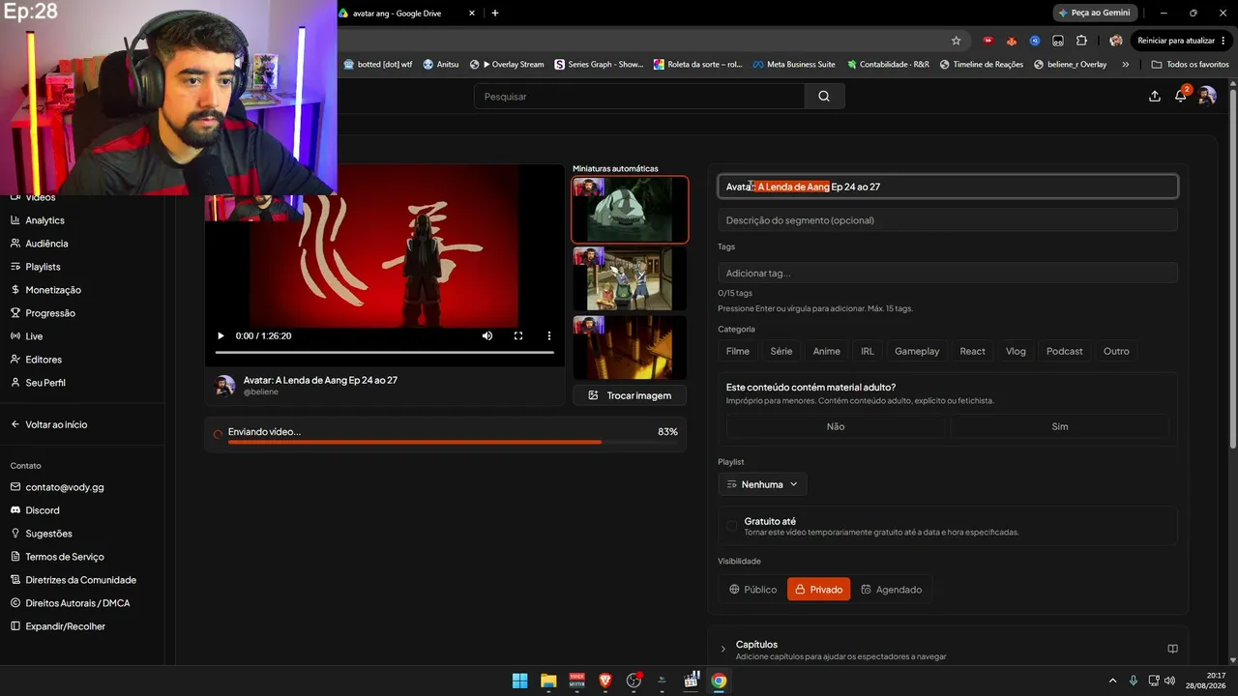Select Anime category
The width and height of the screenshot is (1238, 696).
click(x=827, y=351)
